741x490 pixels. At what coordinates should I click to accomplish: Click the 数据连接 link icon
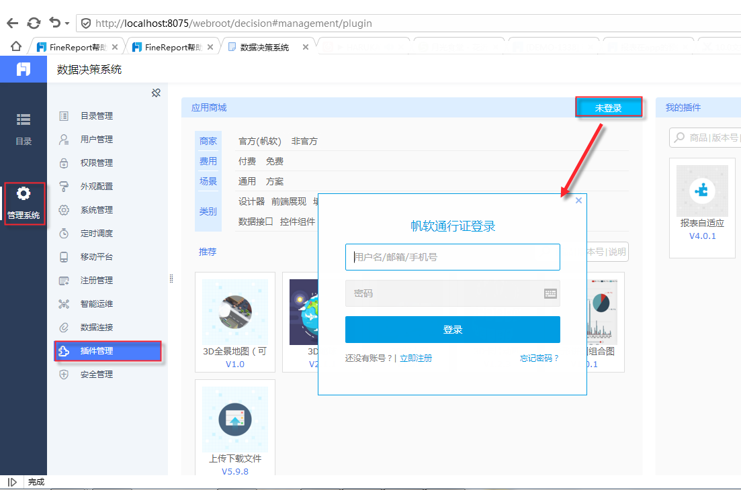(x=64, y=327)
